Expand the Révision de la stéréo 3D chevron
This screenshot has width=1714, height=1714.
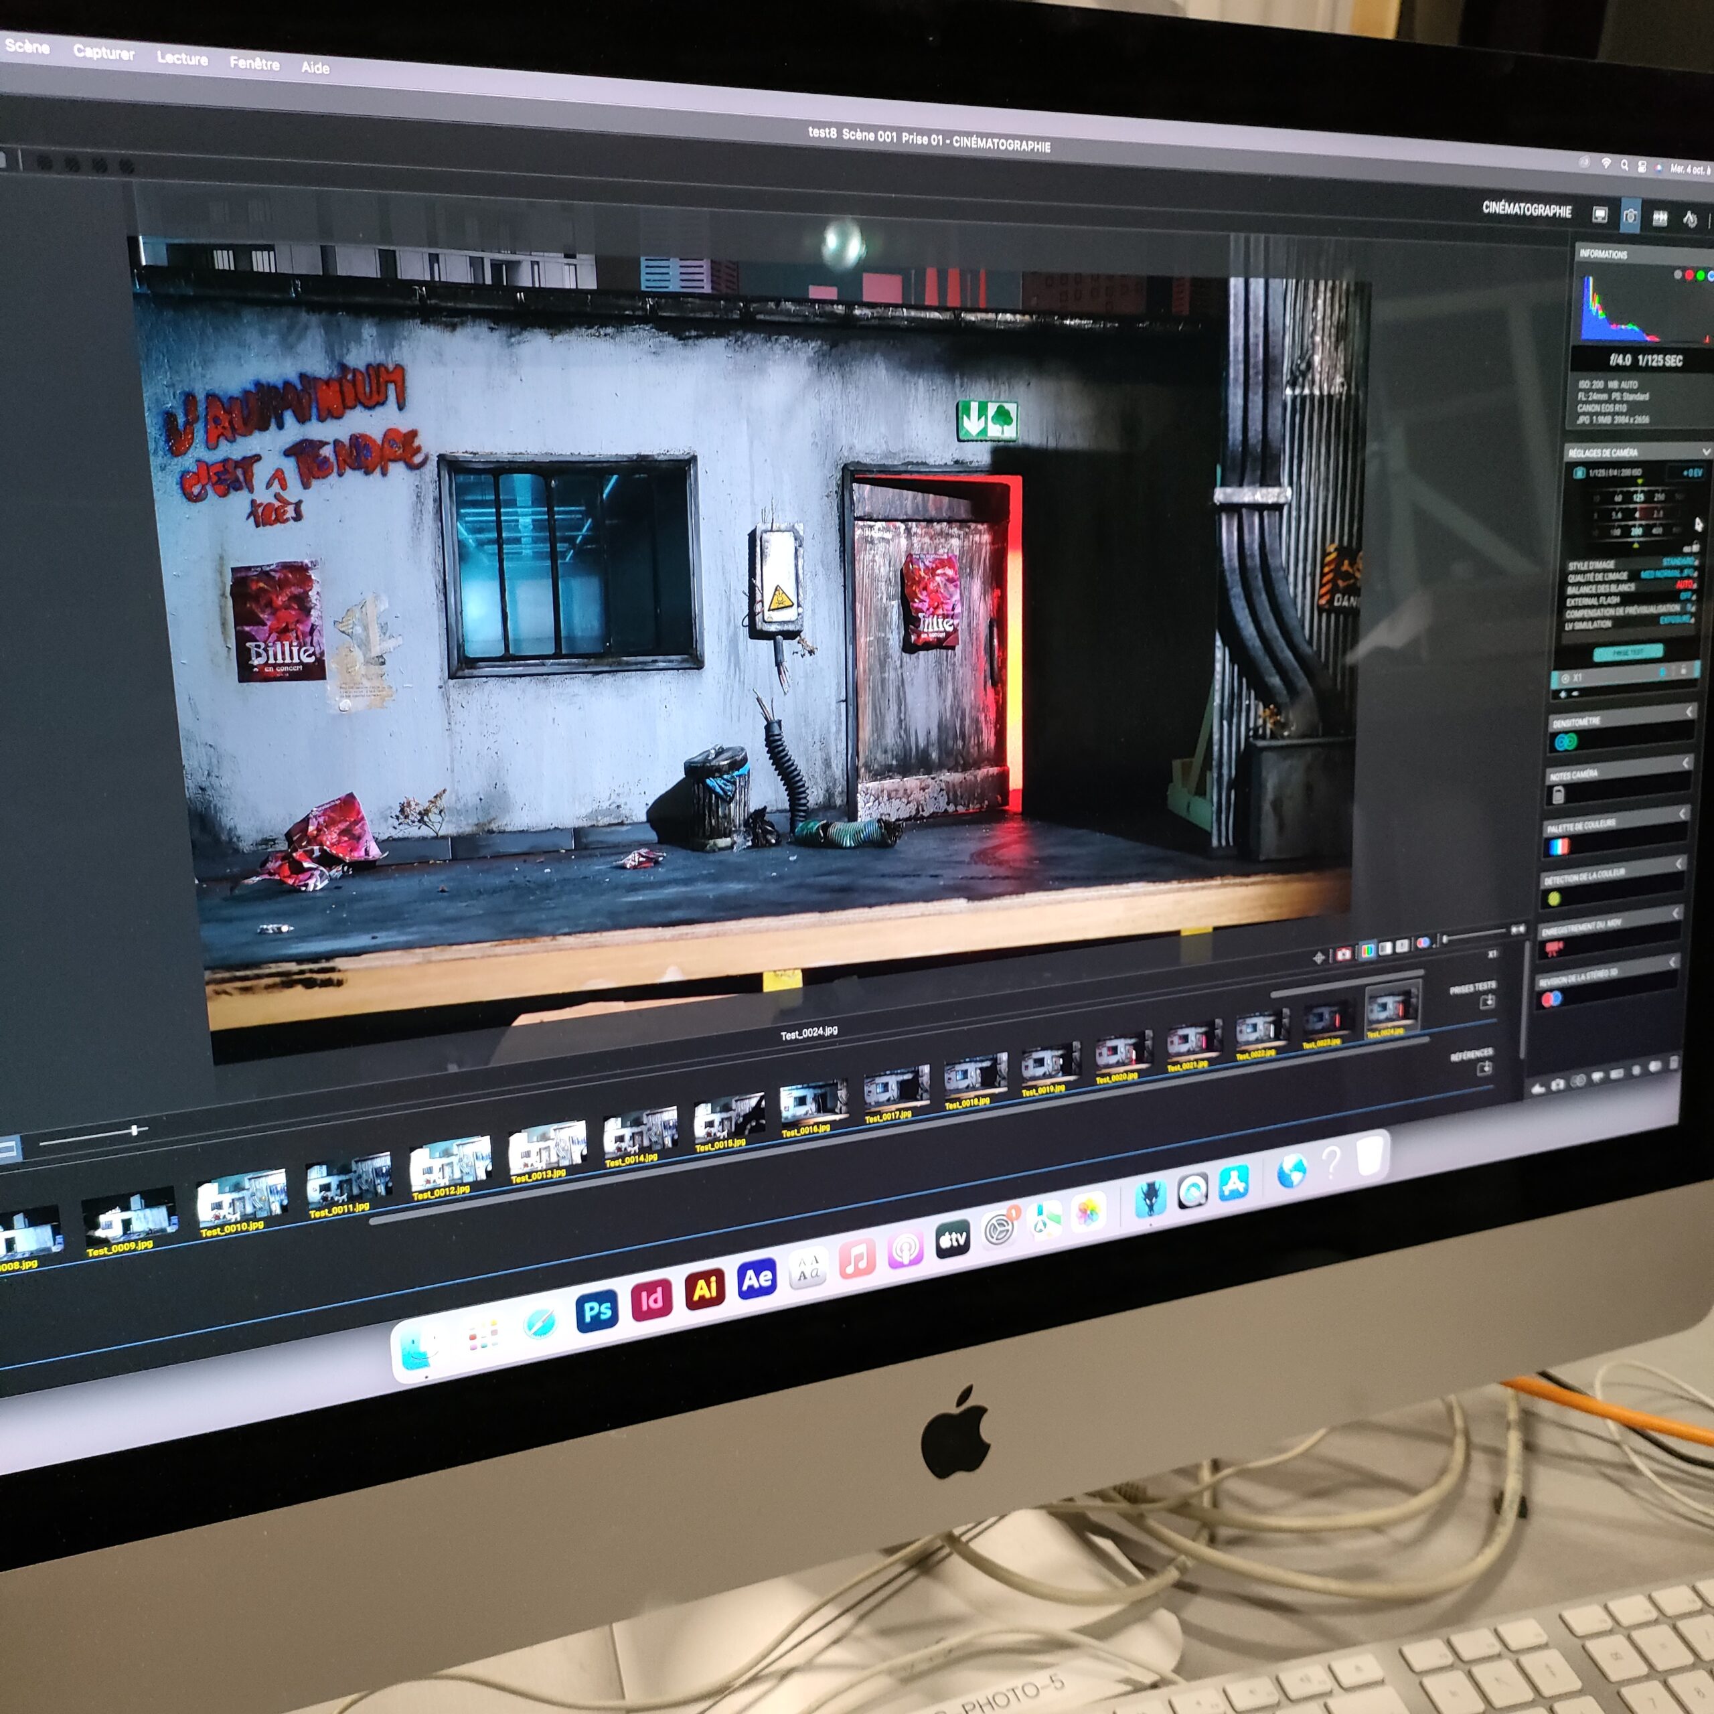1671,963
